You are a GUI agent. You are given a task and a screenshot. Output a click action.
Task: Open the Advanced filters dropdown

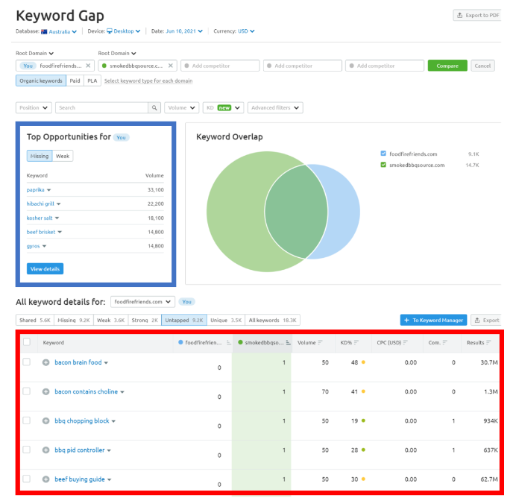point(275,107)
